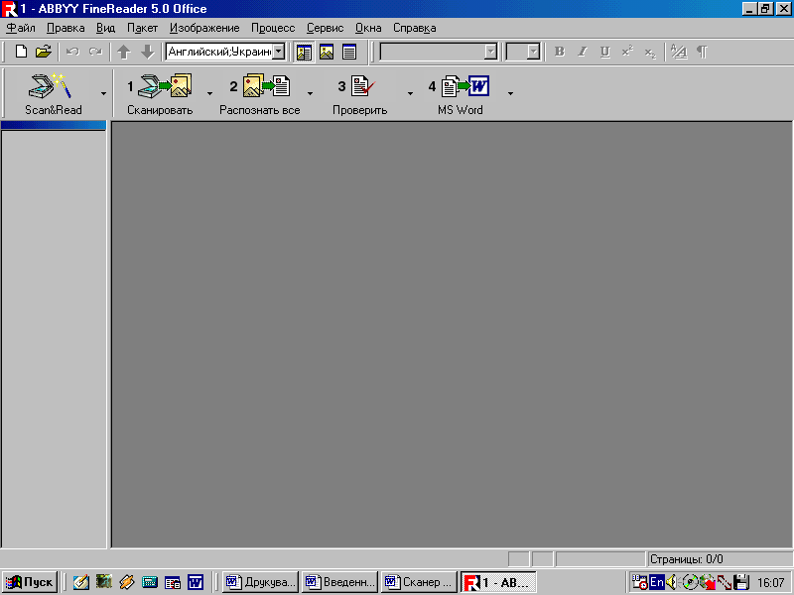Viewport: 794px width, 595px height.
Task: Open the Пакет menu
Action: (x=142, y=29)
